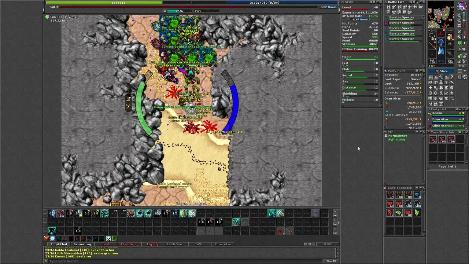Use the 'down' levitate hotkey on action bar
The height and width of the screenshot is (264, 469).
pyautogui.click(x=148, y=213)
